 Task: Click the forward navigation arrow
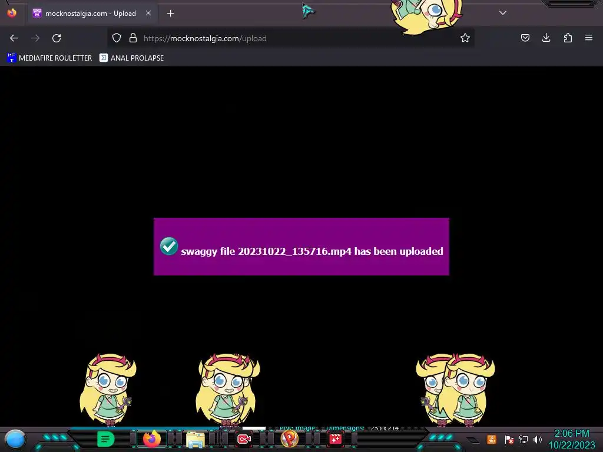35,38
